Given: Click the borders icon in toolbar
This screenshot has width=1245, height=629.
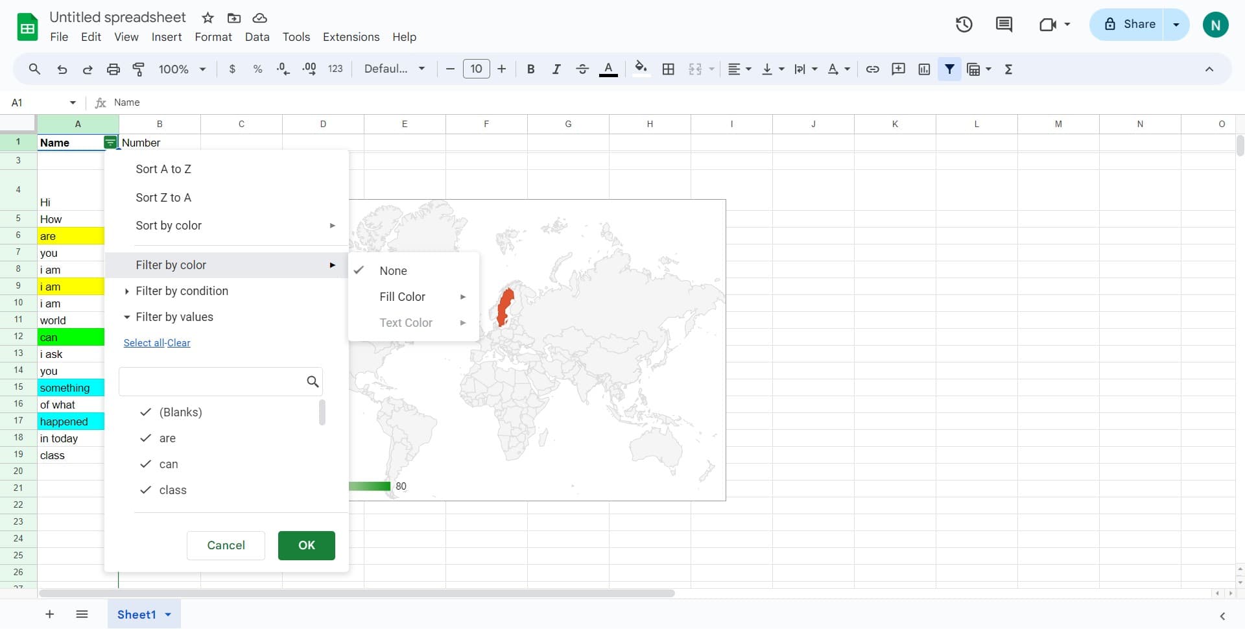Looking at the screenshot, I should (x=668, y=69).
